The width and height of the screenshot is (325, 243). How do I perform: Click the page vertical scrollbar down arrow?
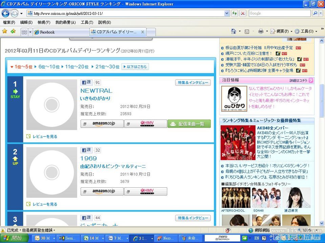click(322, 223)
